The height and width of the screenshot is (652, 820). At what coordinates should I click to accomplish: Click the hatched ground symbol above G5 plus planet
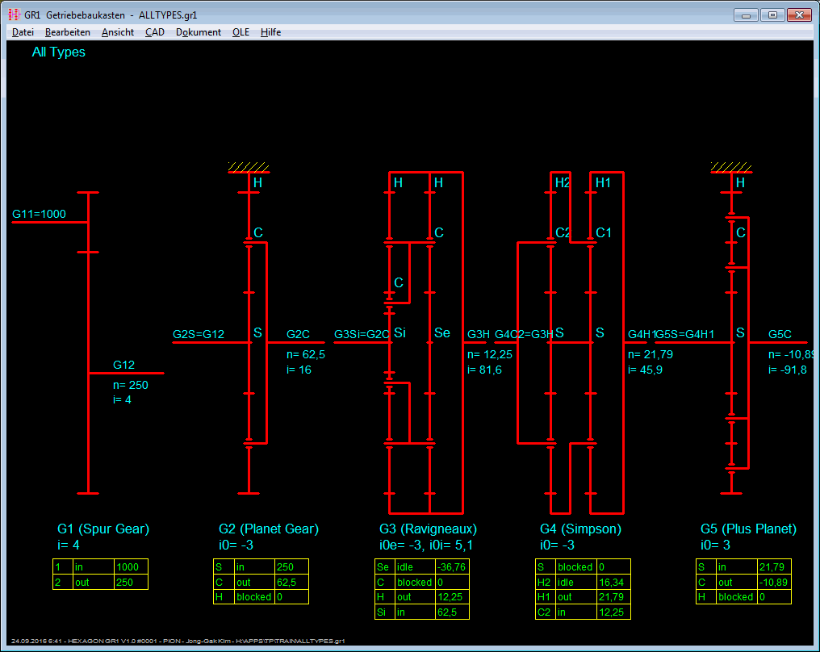(x=732, y=167)
